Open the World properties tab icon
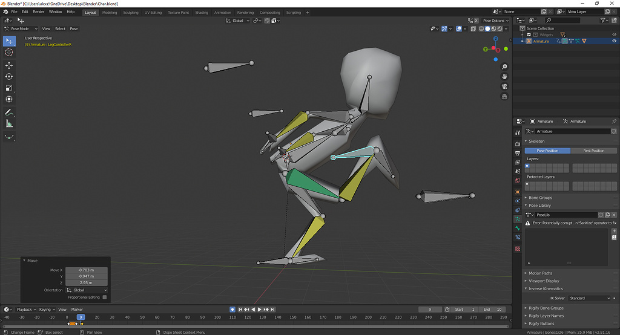The height and width of the screenshot is (335, 620). (518, 181)
